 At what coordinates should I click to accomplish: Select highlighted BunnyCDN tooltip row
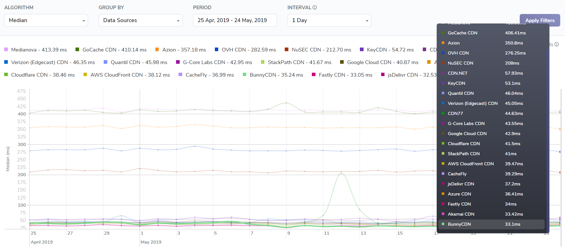coord(492,224)
